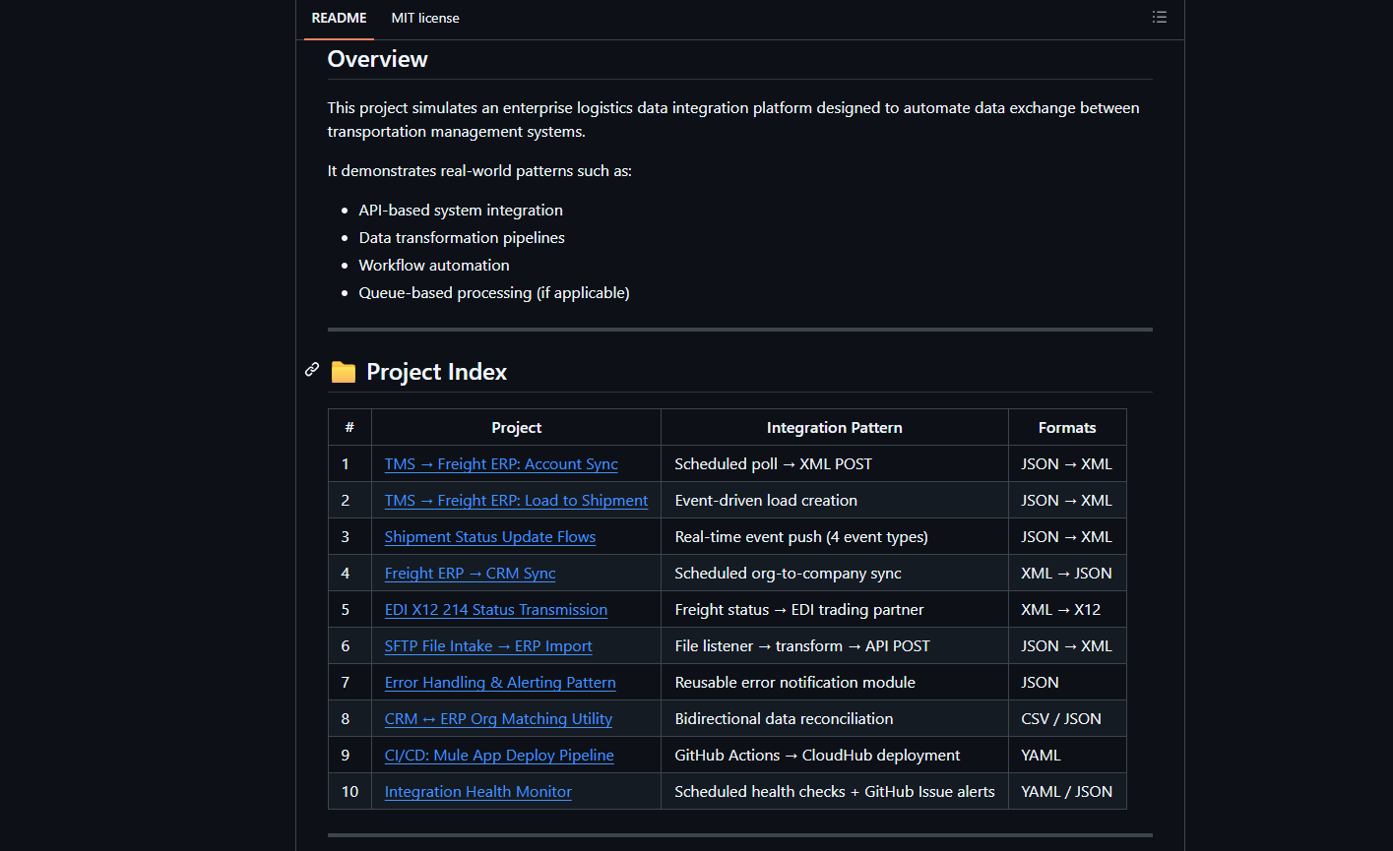Open TMS → Freight ERP: Load to Shipment link
Screen dimensions: 1393x851
point(516,501)
